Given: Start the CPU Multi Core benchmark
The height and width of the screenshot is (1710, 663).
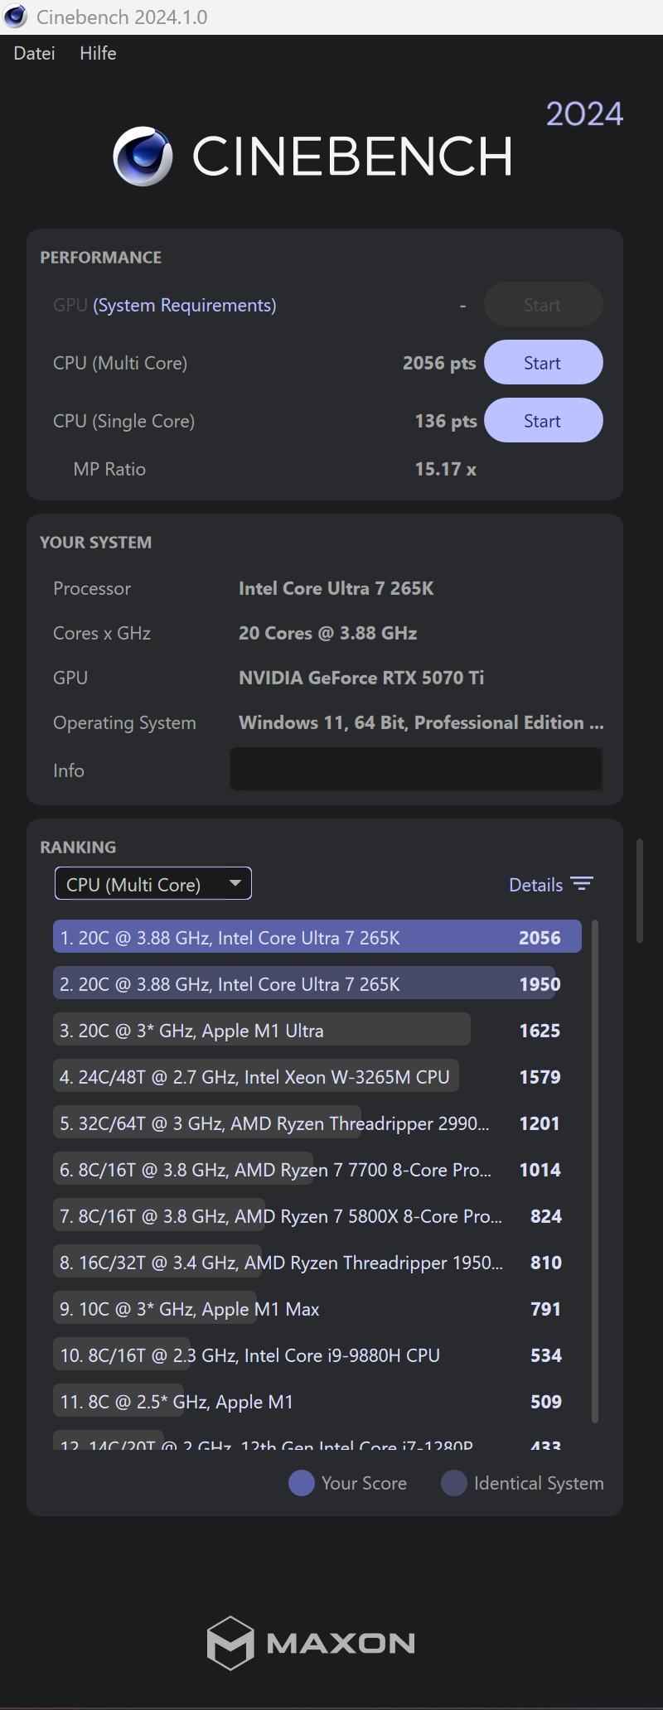Looking at the screenshot, I should [543, 363].
